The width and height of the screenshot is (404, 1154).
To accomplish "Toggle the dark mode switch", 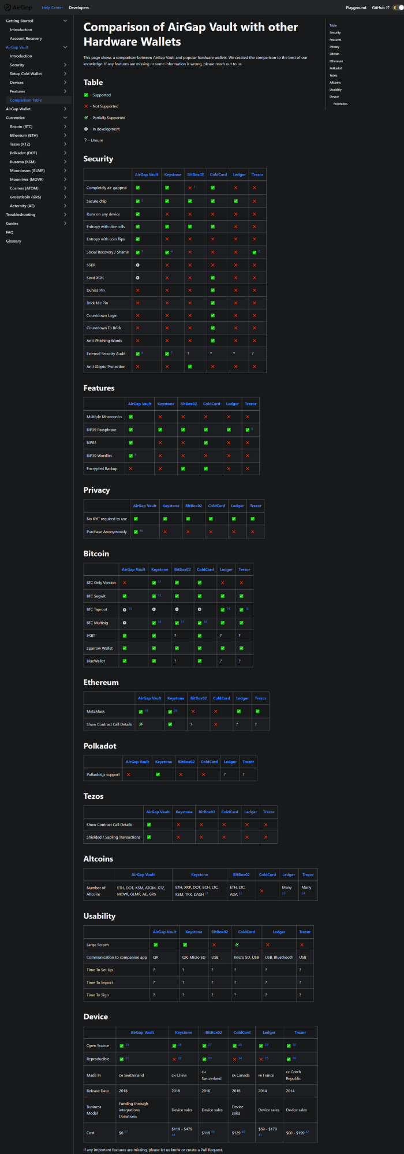I will point(398,8).
